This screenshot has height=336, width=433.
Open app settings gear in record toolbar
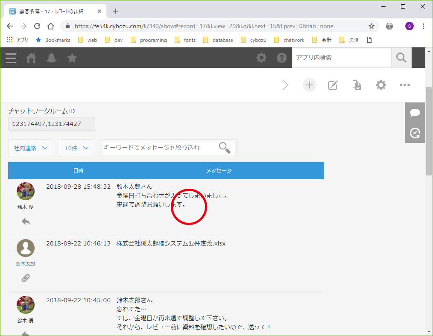click(381, 85)
